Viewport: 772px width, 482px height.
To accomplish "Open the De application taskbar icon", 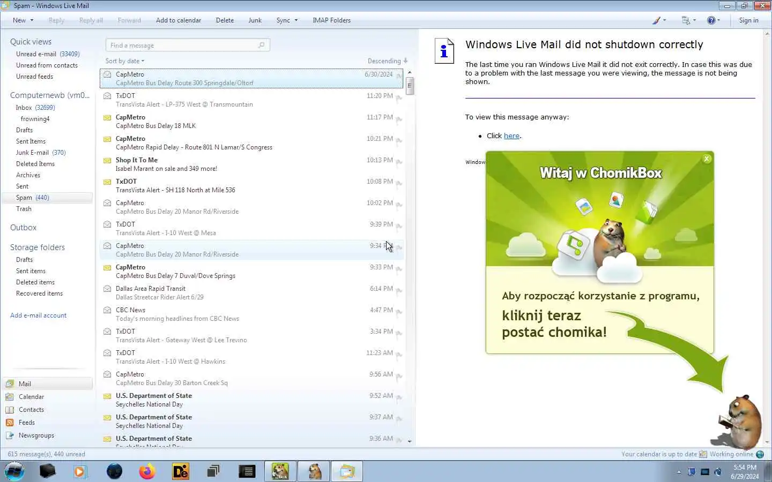I will tap(181, 471).
